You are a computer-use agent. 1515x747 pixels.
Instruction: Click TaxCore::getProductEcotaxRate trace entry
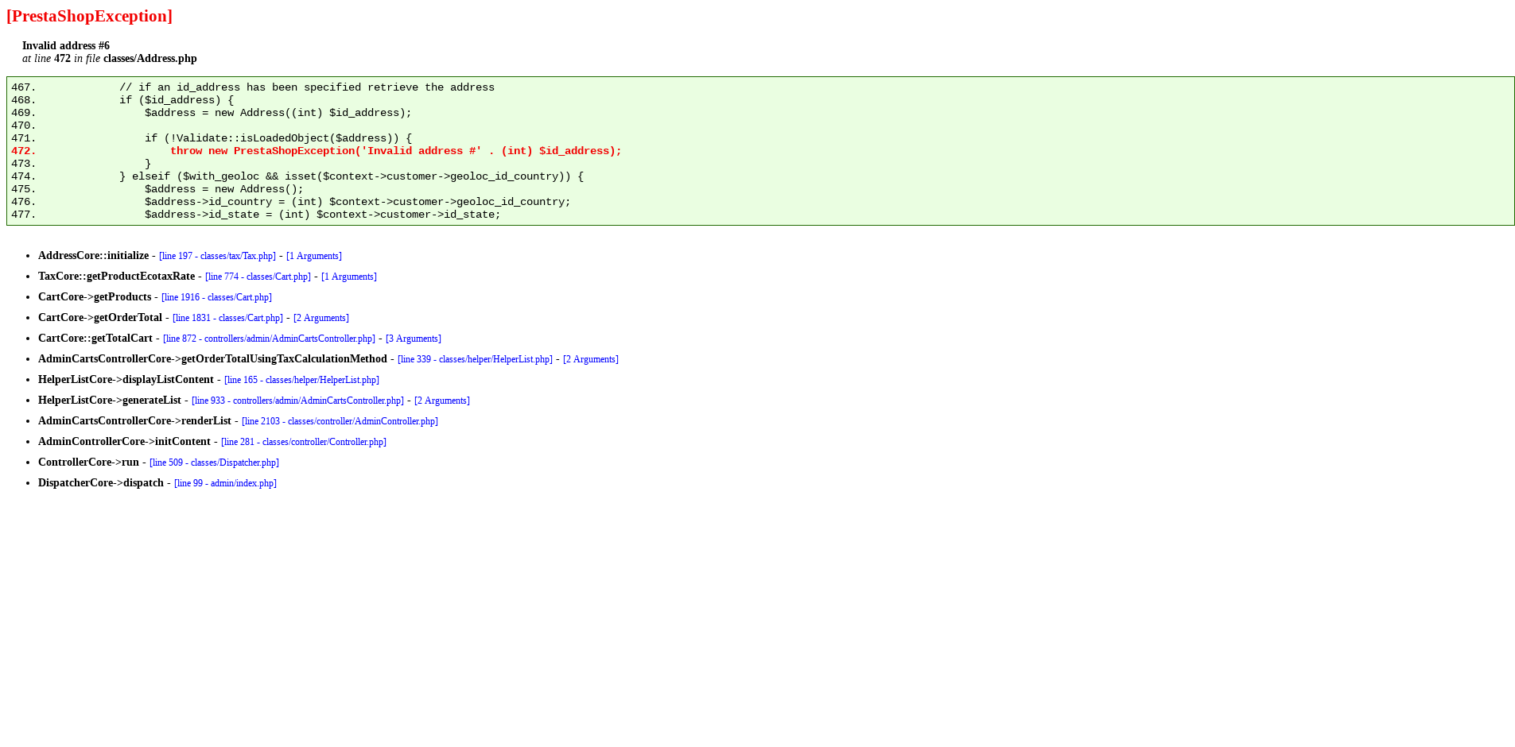click(116, 277)
